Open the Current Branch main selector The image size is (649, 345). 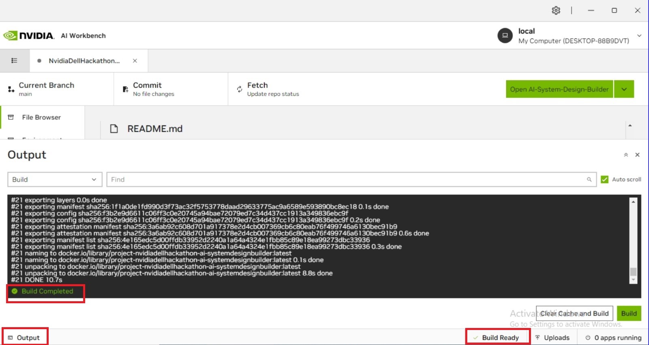pyautogui.click(x=57, y=89)
